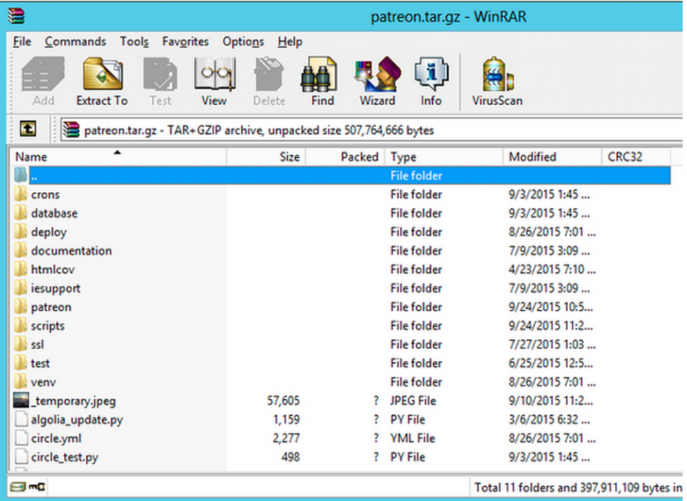
Task: Click the 6/25/2015 12:5... modified date
Action: tap(551, 364)
